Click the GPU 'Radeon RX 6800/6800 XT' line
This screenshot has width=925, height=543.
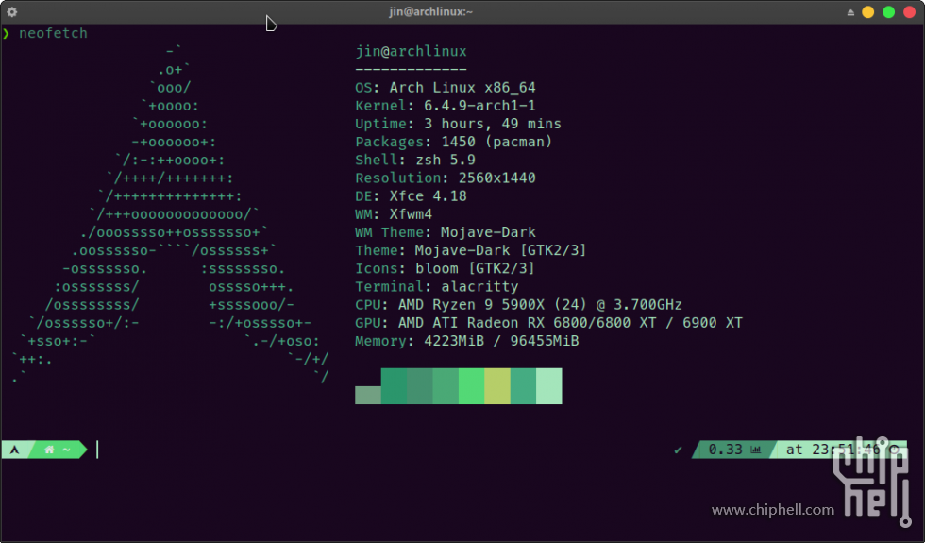tap(548, 323)
